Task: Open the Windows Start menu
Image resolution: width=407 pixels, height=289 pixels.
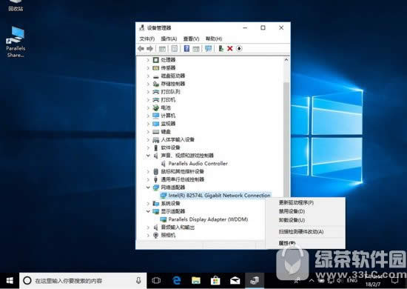Action: (10, 281)
